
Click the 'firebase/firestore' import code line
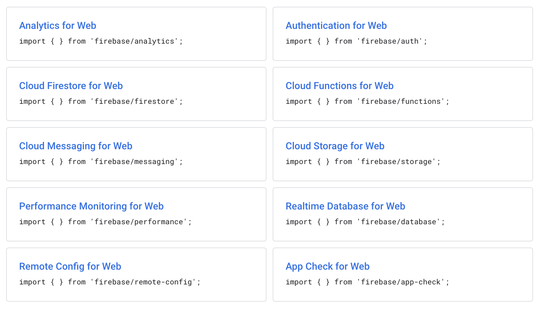click(x=101, y=101)
